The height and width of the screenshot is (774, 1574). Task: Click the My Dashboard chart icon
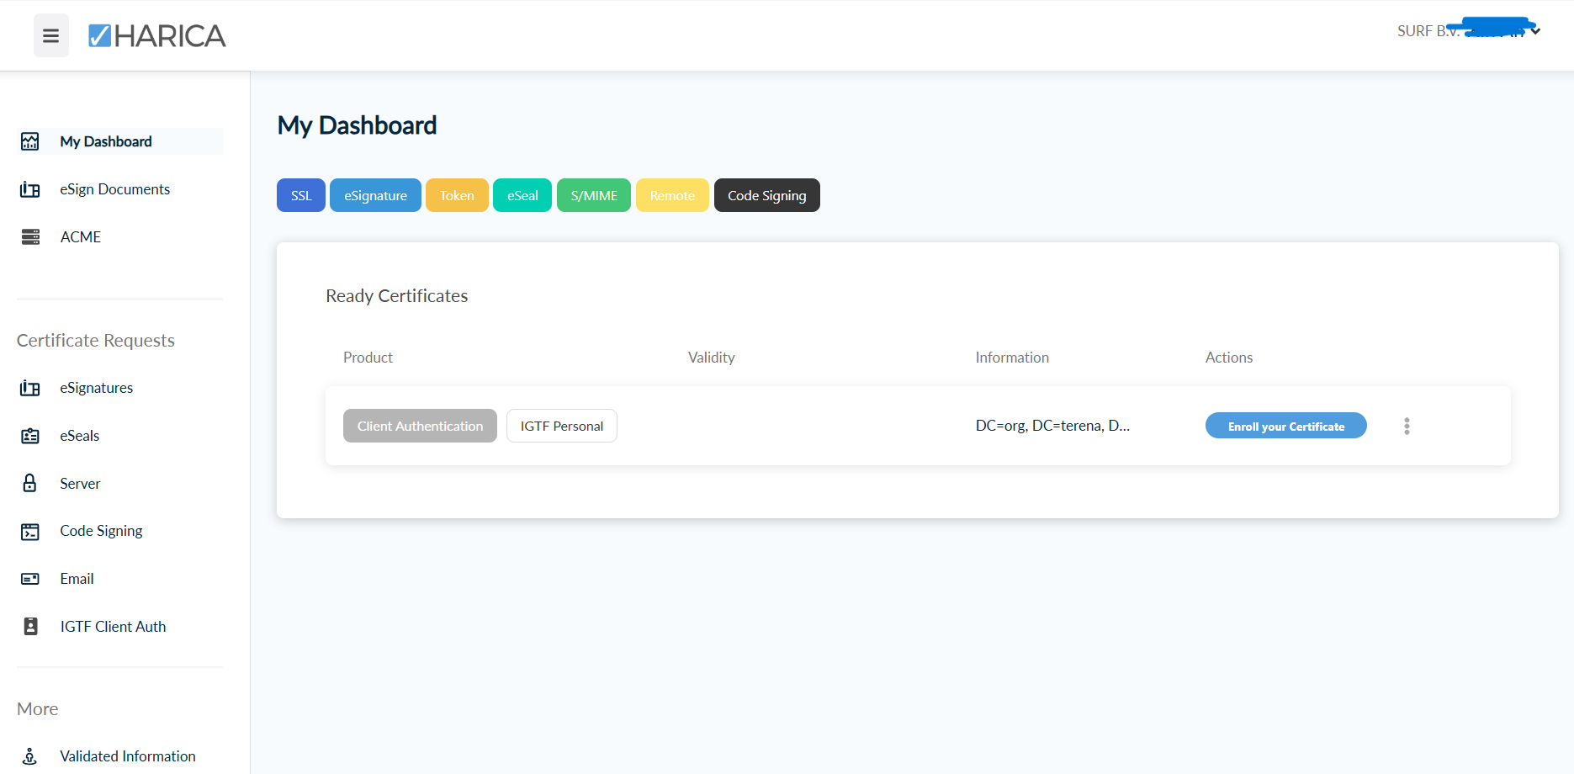coord(30,141)
